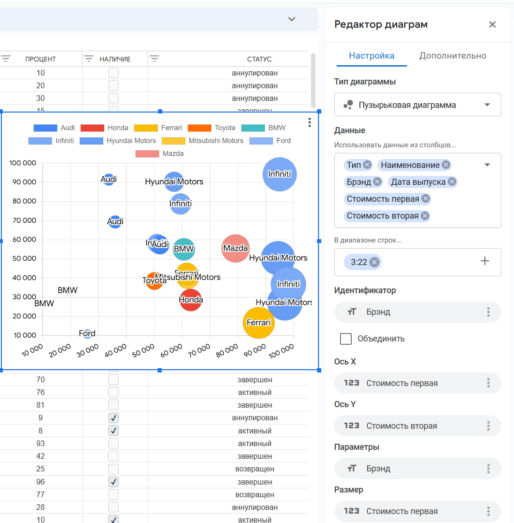Open the data columns dropdown in Данные section

click(487, 165)
